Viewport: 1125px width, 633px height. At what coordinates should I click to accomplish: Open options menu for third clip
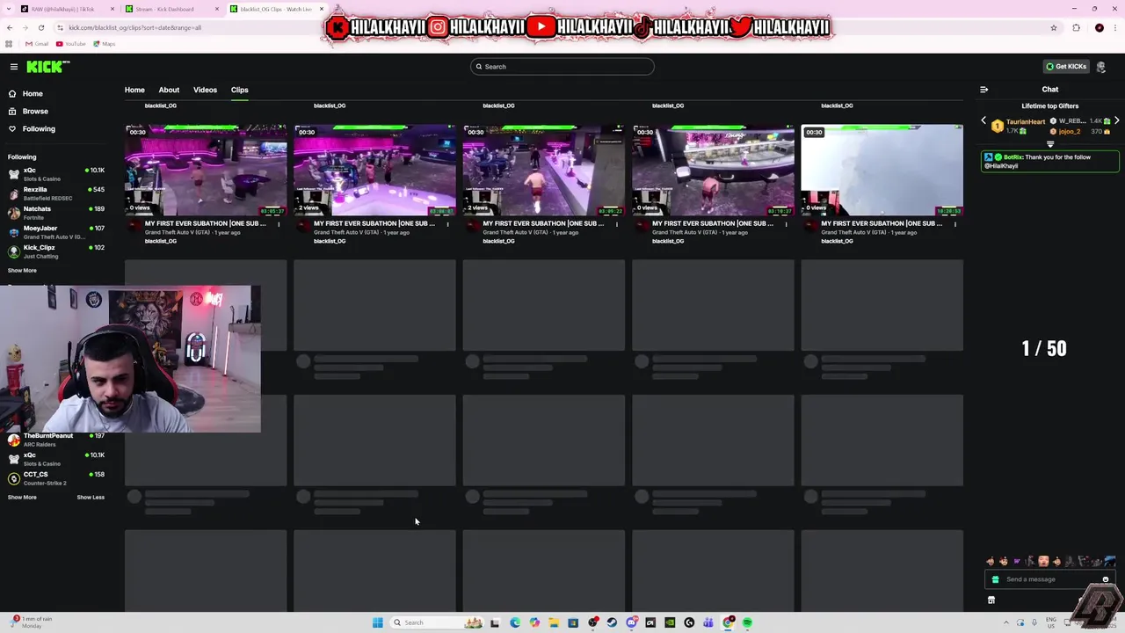(x=616, y=224)
